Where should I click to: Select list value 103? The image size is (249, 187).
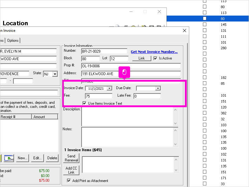point(223,125)
